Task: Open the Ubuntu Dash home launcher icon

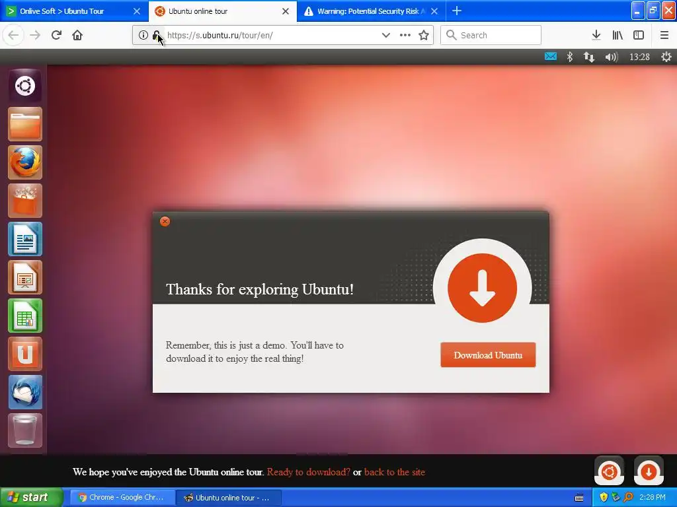Action: point(25,86)
